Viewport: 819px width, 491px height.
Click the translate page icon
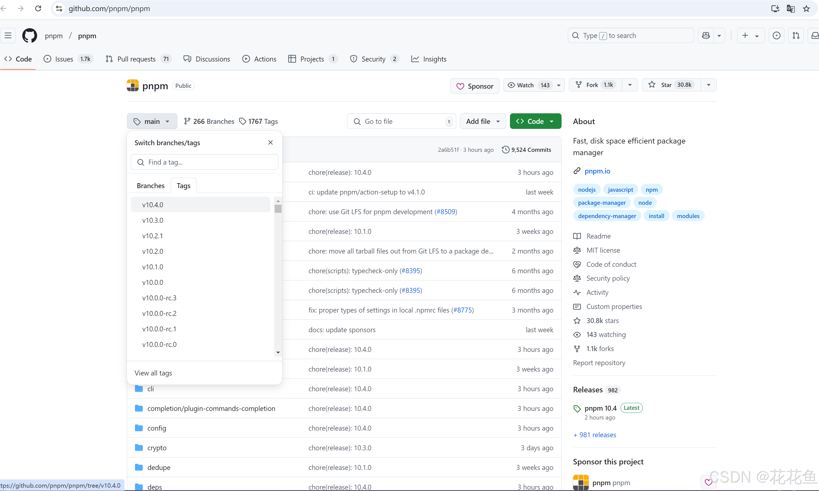click(790, 8)
